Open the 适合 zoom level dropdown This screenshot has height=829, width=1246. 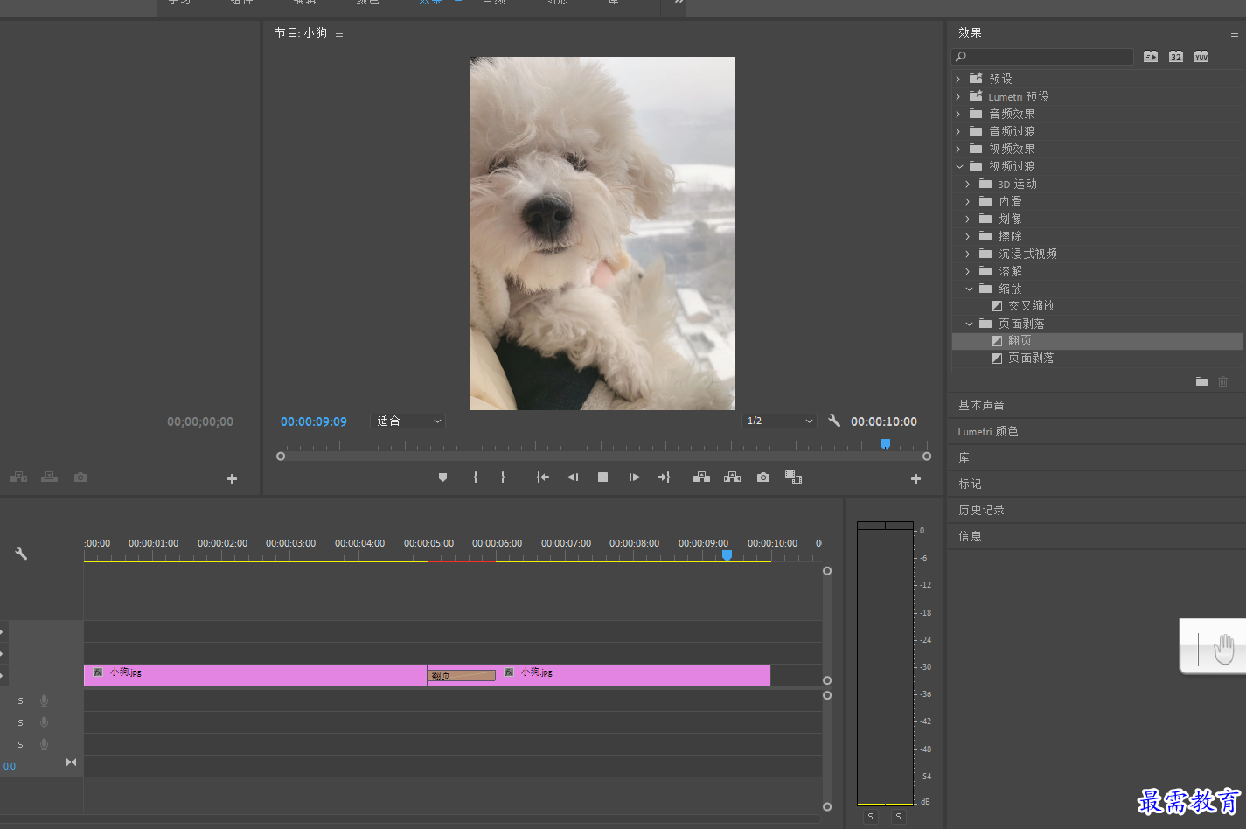click(x=408, y=421)
